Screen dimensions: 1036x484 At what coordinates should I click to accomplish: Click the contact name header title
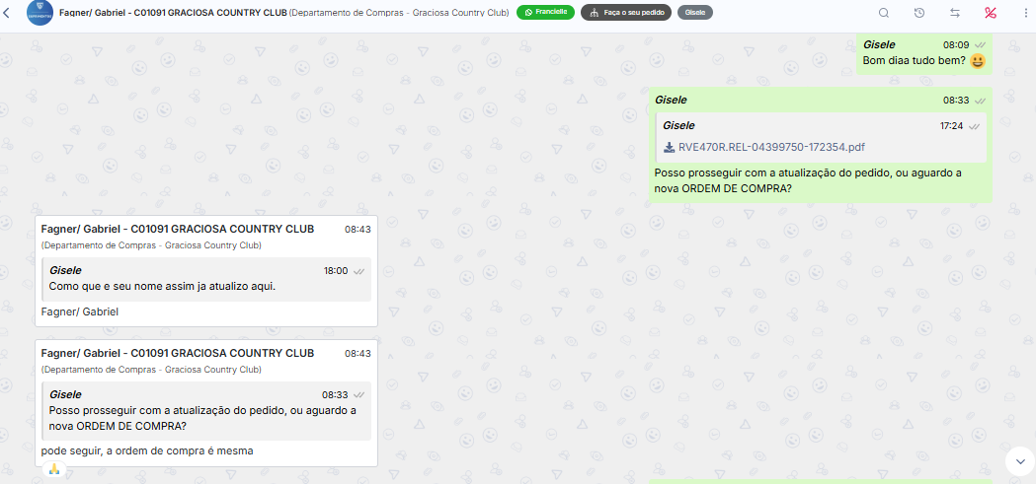click(173, 12)
